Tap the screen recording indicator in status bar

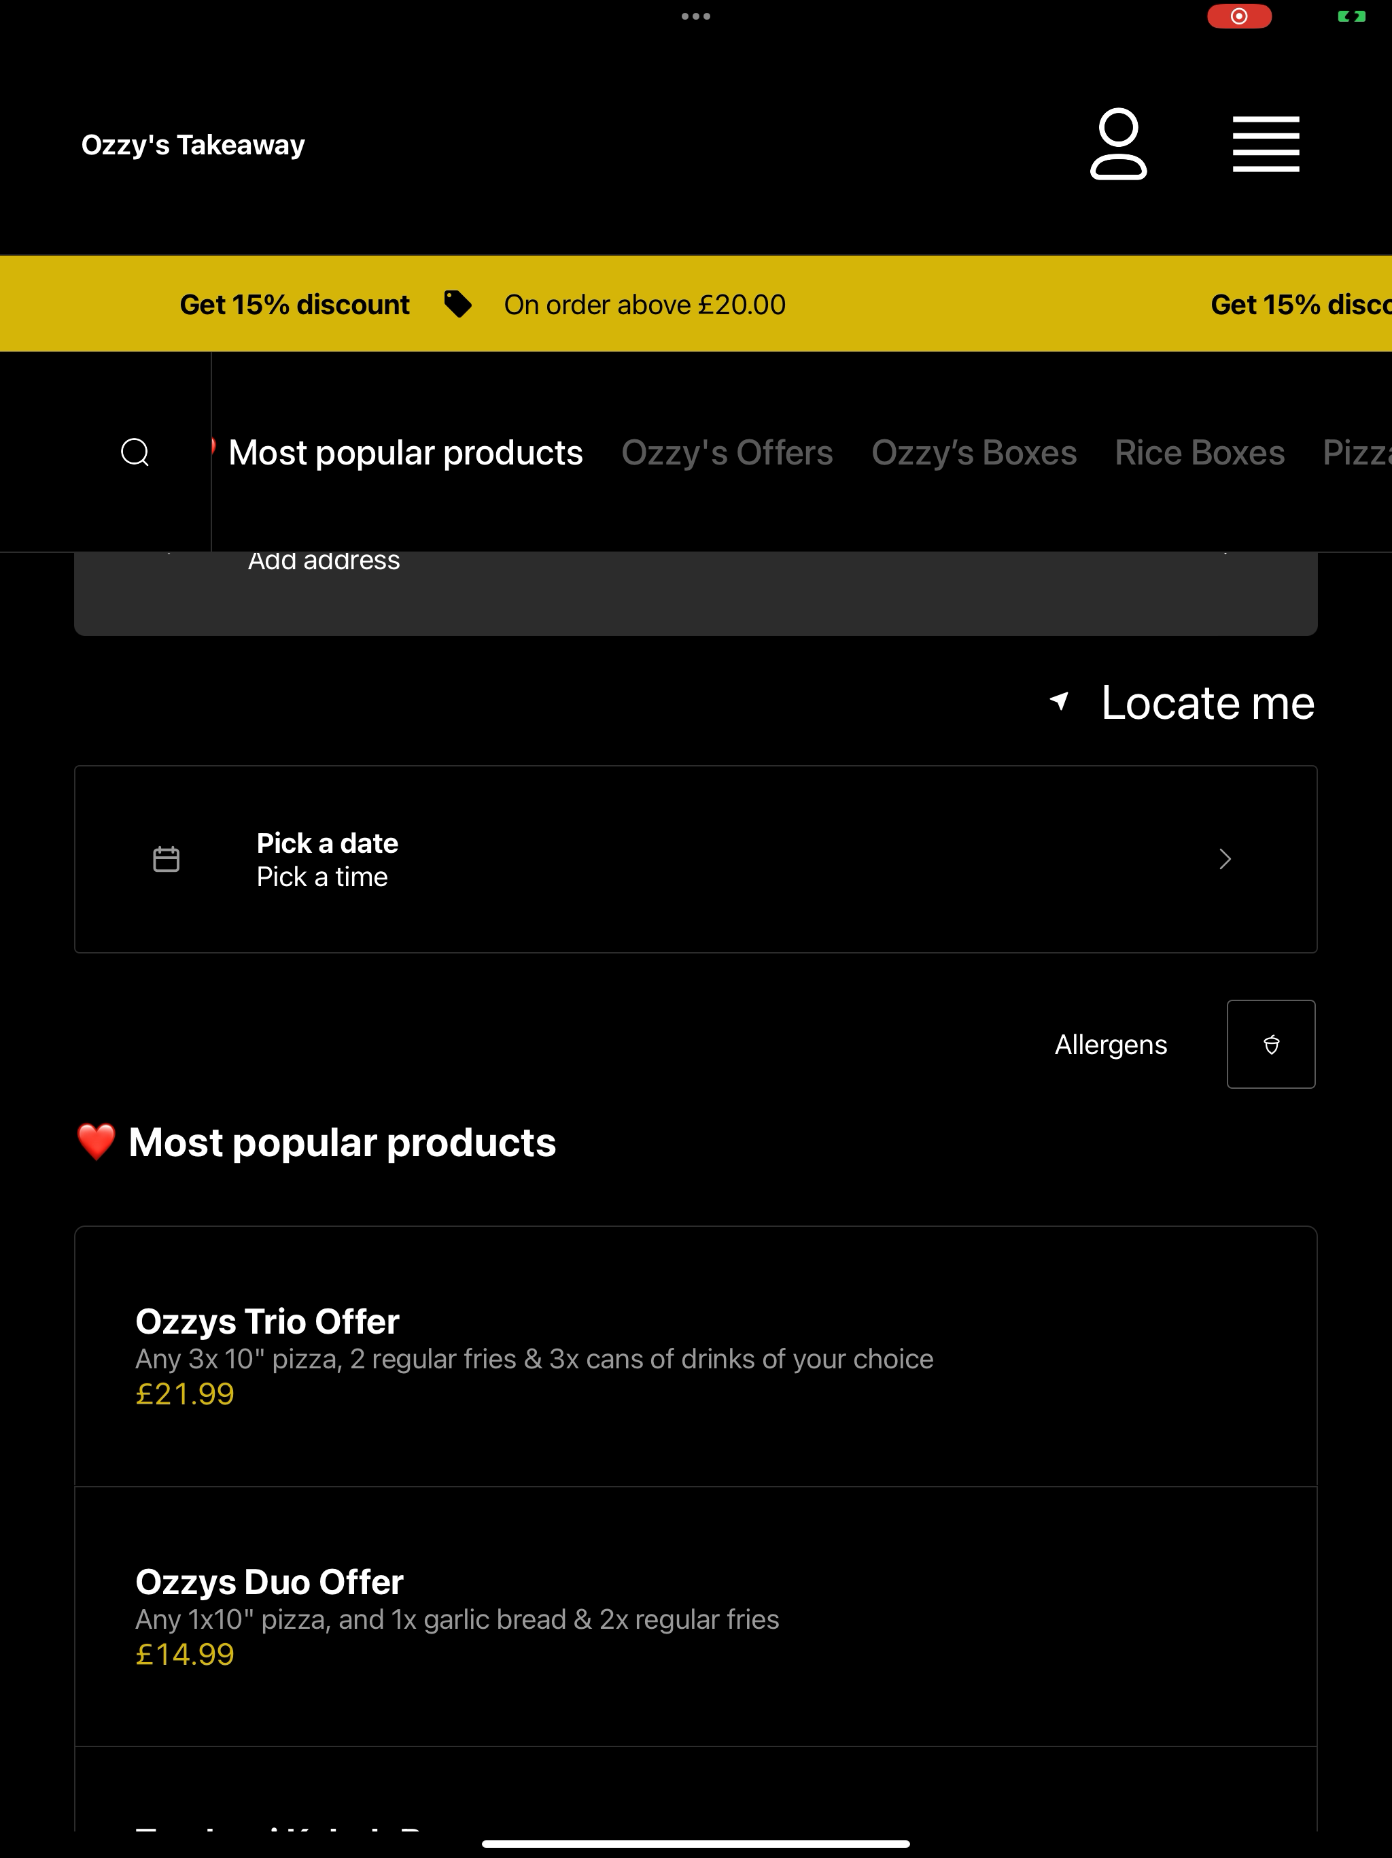[1239, 16]
